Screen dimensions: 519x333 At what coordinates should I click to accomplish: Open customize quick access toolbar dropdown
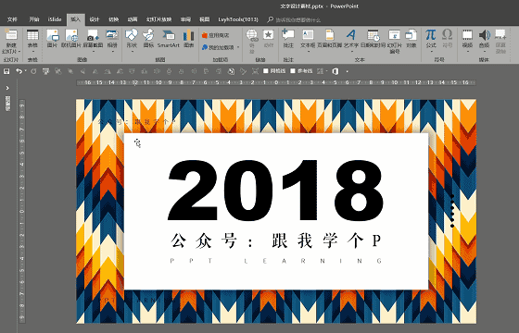pos(347,71)
